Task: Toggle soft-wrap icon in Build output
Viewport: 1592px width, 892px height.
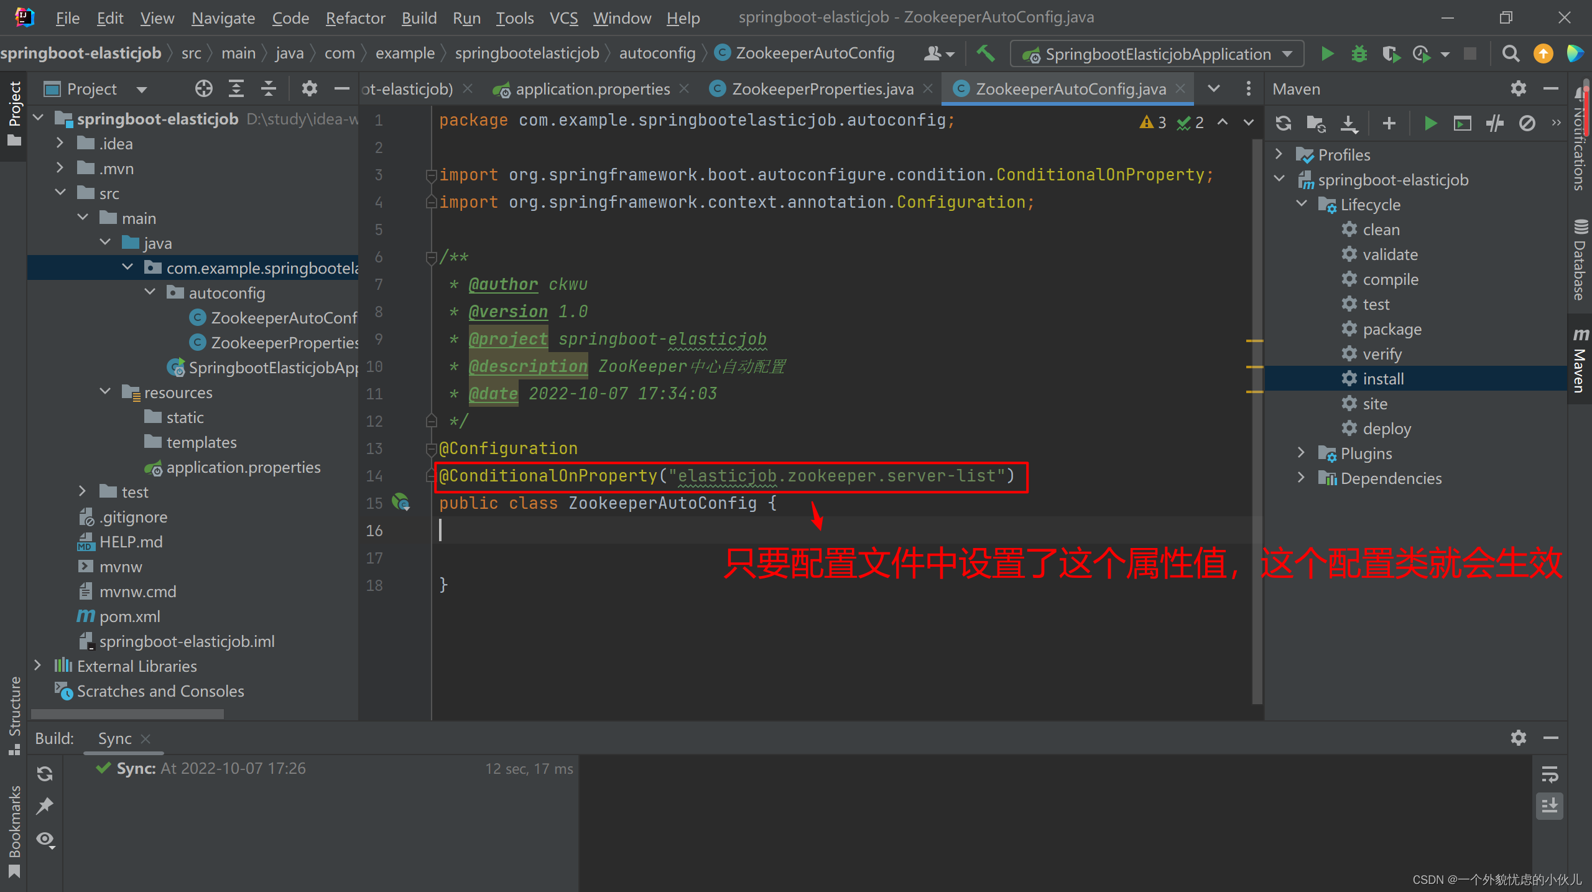Action: coord(1549,774)
